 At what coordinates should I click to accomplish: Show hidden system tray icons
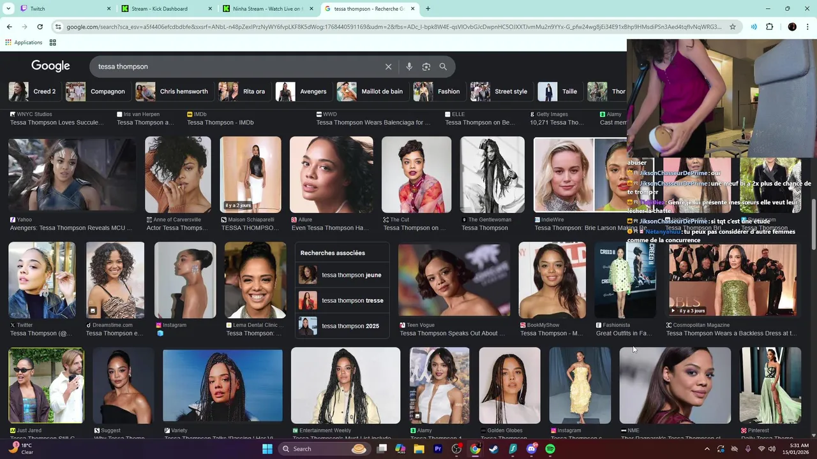click(x=707, y=449)
